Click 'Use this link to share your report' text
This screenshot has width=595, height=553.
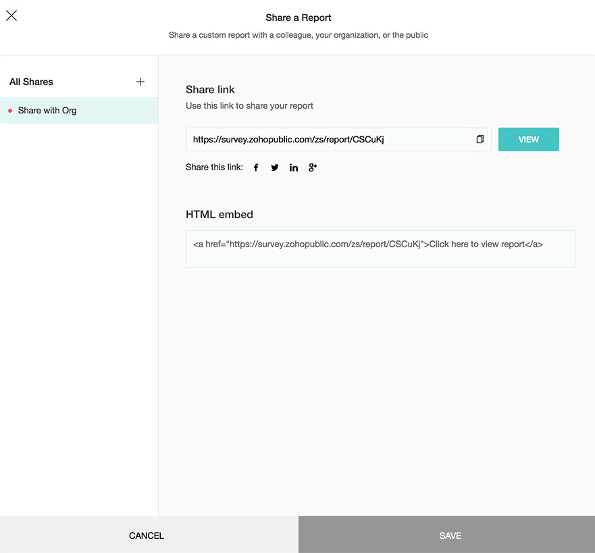pyautogui.click(x=249, y=105)
